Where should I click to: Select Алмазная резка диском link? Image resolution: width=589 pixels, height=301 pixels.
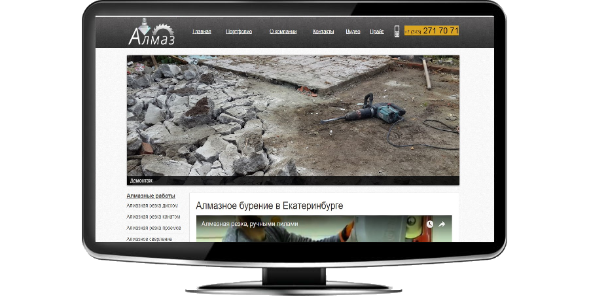(x=152, y=205)
